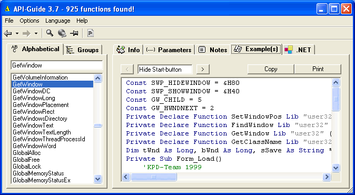Click the GetWindow search input field
Image resolution: width=355 pixels, height=195 pixels.
click(x=56, y=65)
